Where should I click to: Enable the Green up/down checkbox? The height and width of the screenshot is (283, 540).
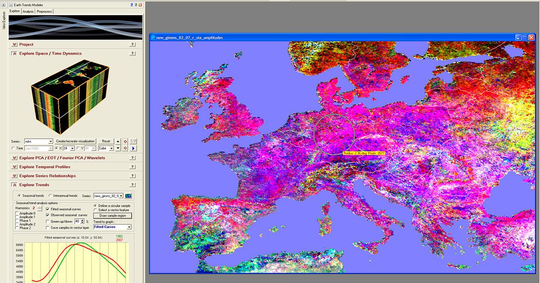[x=48, y=221]
